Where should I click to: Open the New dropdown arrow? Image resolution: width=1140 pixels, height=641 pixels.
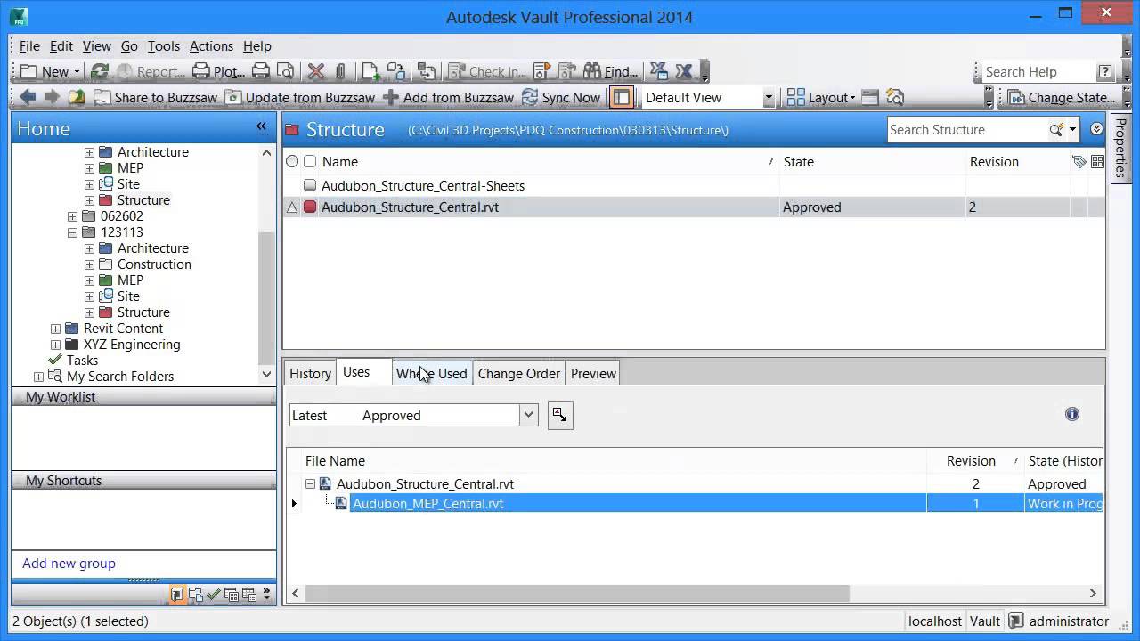click(77, 72)
